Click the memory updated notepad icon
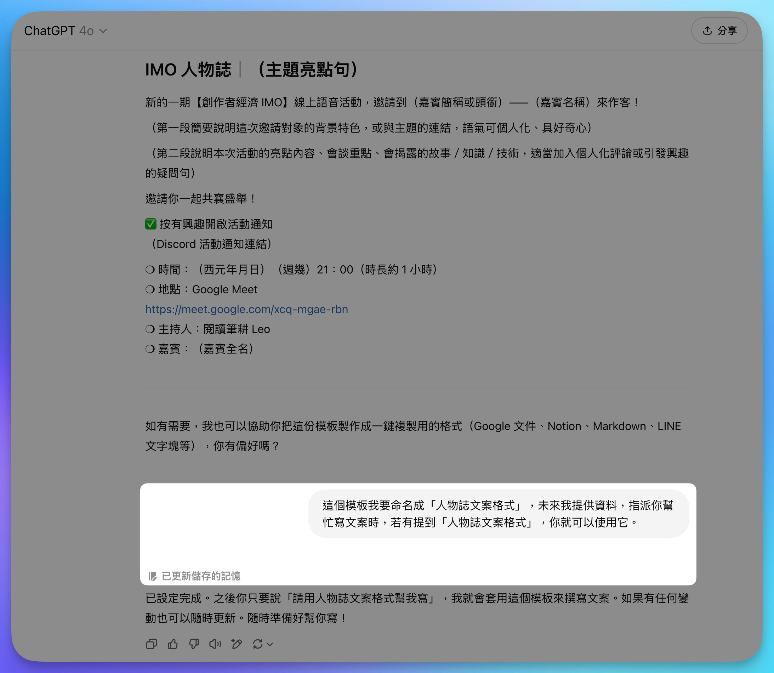The height and width of the screenshot is (673, 774). tap(152, 576)
